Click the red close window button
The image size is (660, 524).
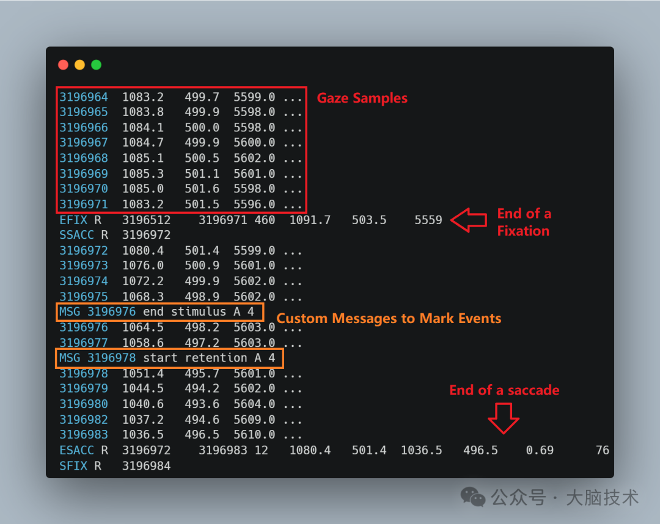point(63,65)
